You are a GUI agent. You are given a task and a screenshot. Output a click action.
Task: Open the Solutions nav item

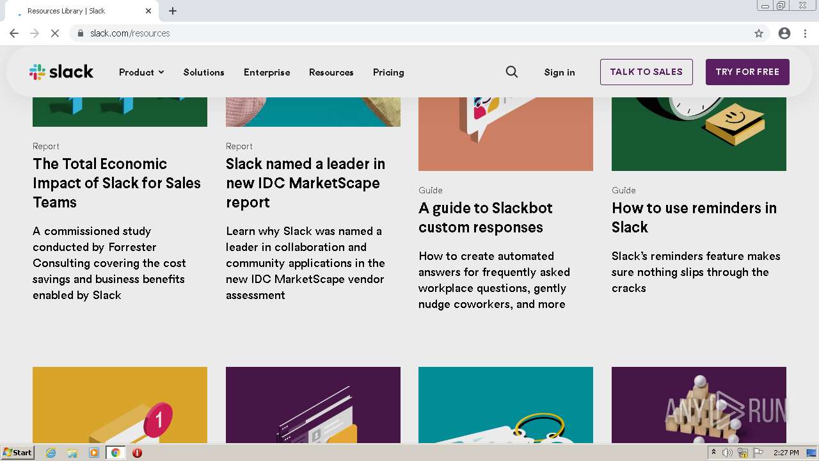tap(203, 72)
